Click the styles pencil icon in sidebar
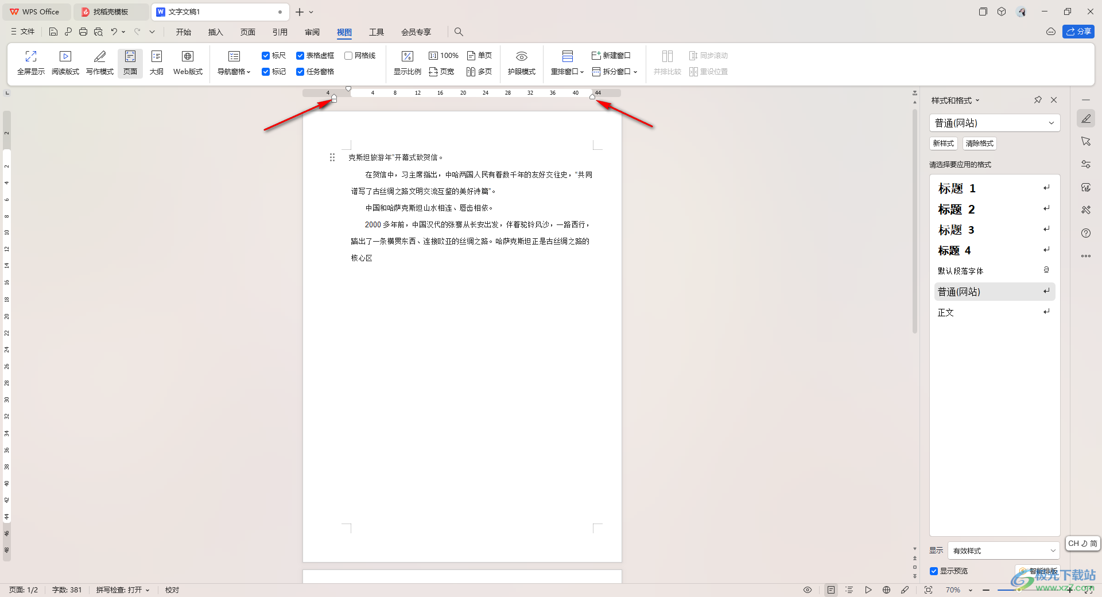Viewport: 1102px width, 597px height. [1086, 119]
